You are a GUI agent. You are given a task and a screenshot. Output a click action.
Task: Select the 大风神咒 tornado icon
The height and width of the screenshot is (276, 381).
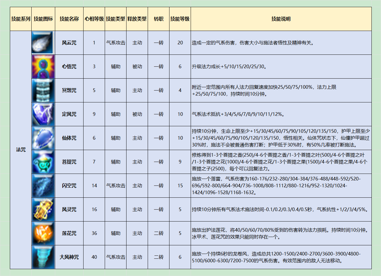pos(43,257)
